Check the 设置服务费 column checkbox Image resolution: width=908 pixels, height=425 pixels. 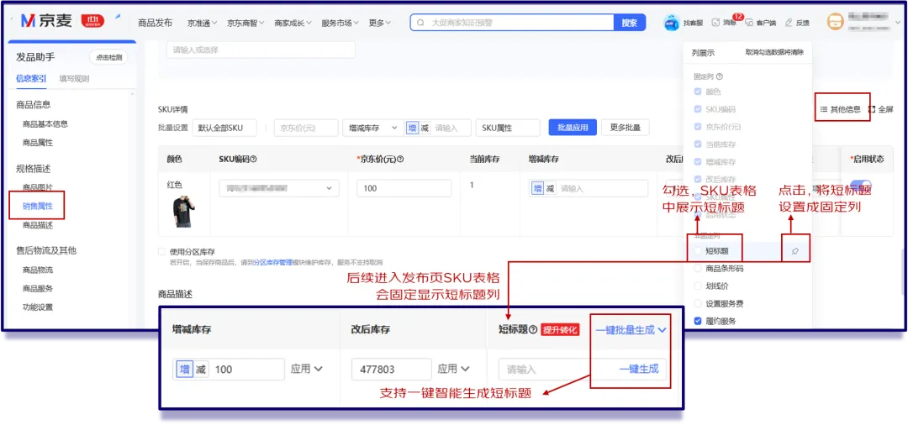pos(698,303)
